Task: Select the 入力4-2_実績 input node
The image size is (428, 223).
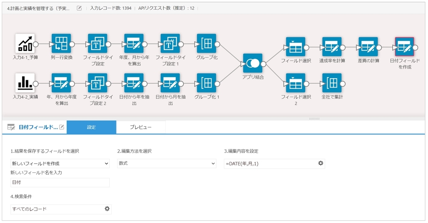Action: [25, 83]
